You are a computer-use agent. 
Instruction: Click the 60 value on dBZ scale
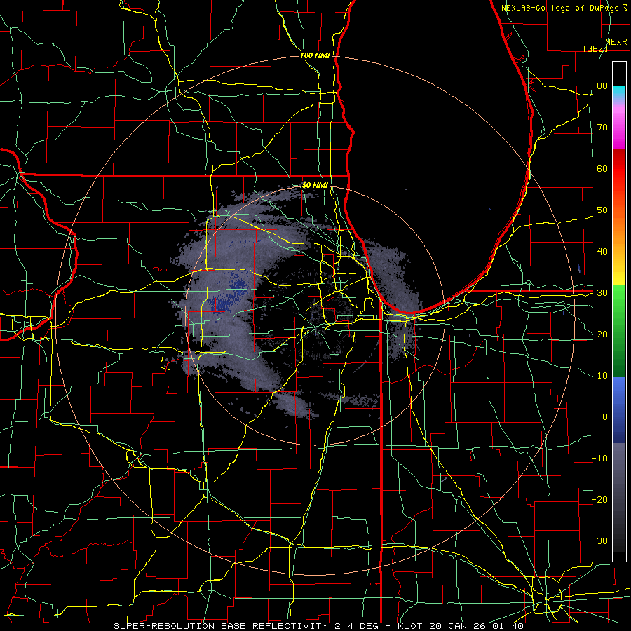[x=602, y=168]
